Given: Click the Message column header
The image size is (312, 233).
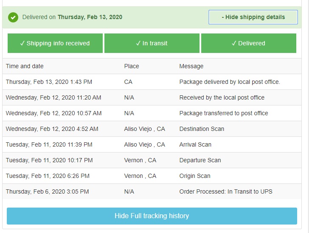Looking at the screenshot, I should [x=191, y=66].
